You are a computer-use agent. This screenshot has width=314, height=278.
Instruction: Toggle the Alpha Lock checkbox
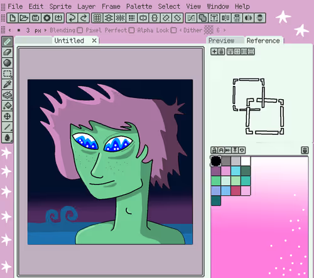click(173, 30)
